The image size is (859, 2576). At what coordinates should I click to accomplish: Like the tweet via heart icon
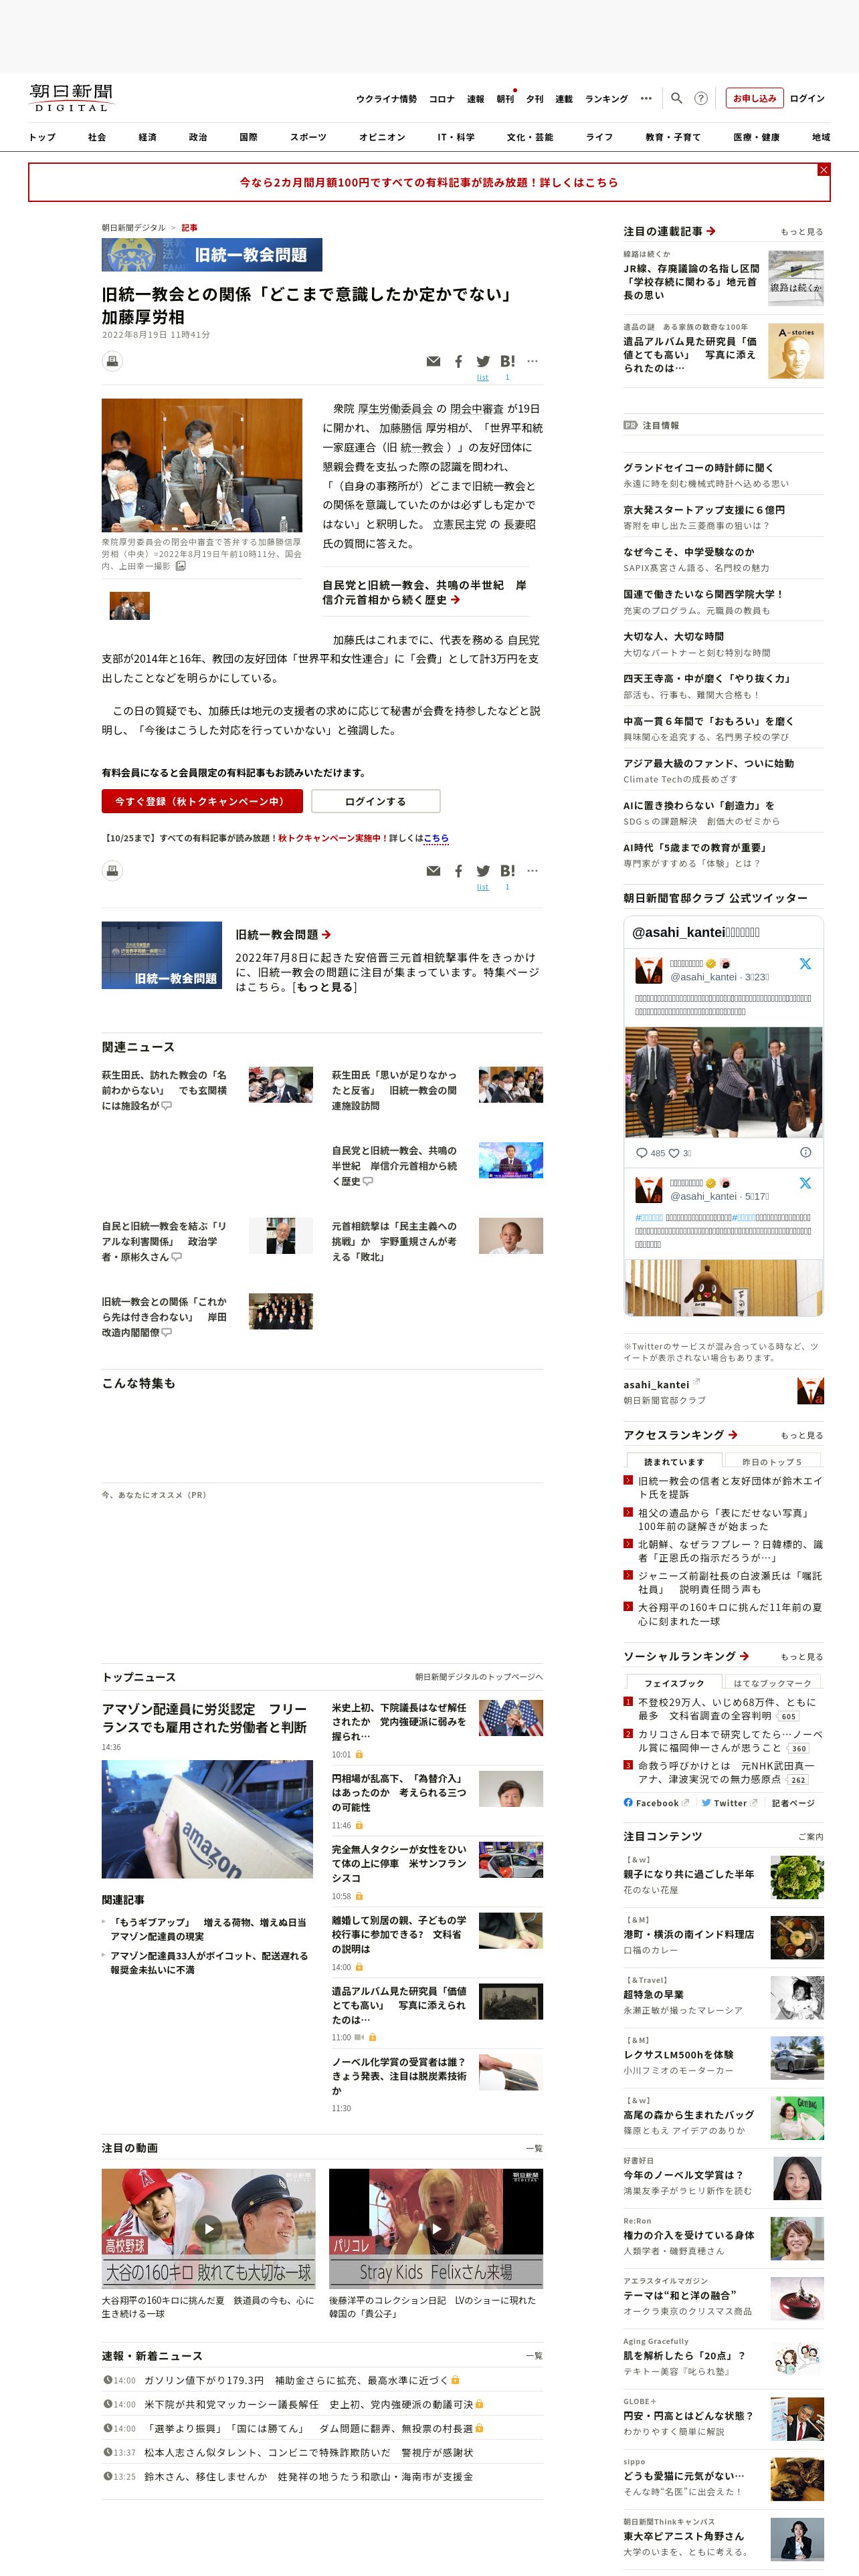click(674, 1153)
